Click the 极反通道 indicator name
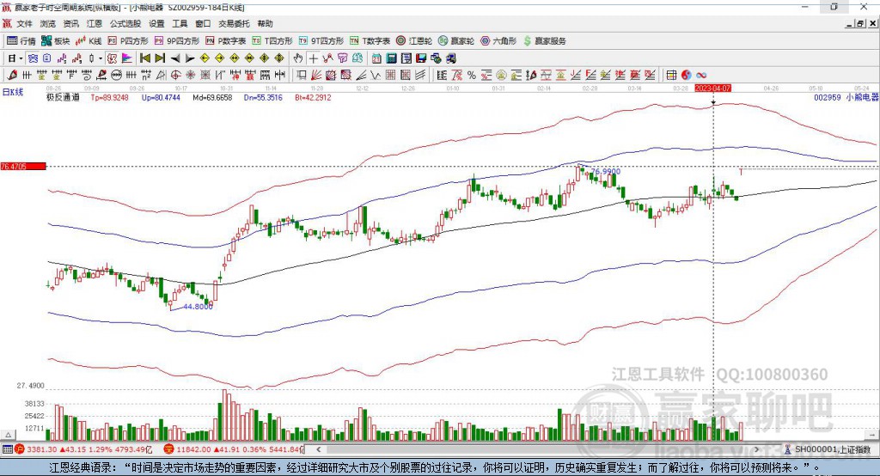 (x=63, y=97)
